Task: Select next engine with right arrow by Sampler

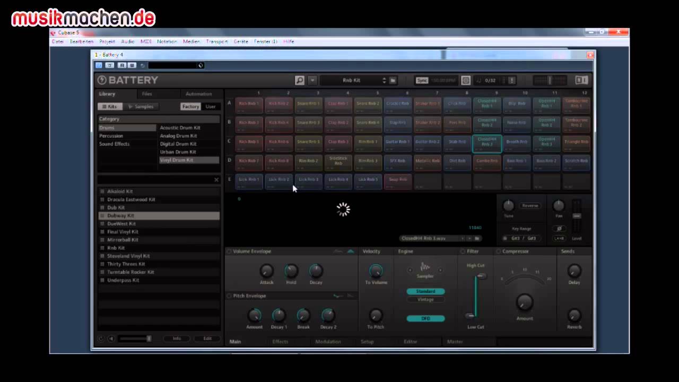Action: point(440,270)
